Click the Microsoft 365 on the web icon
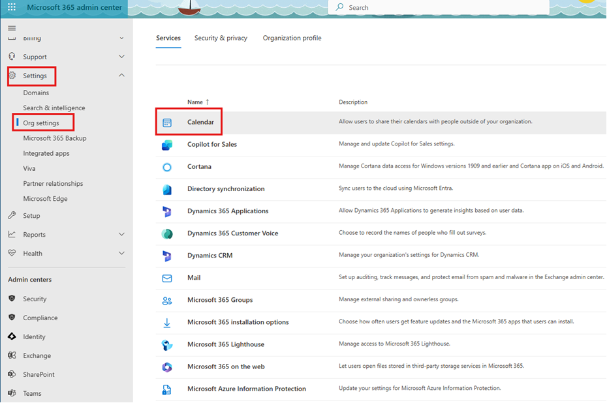This screenshot has height=403, width=607. click(x=167, y=367)
